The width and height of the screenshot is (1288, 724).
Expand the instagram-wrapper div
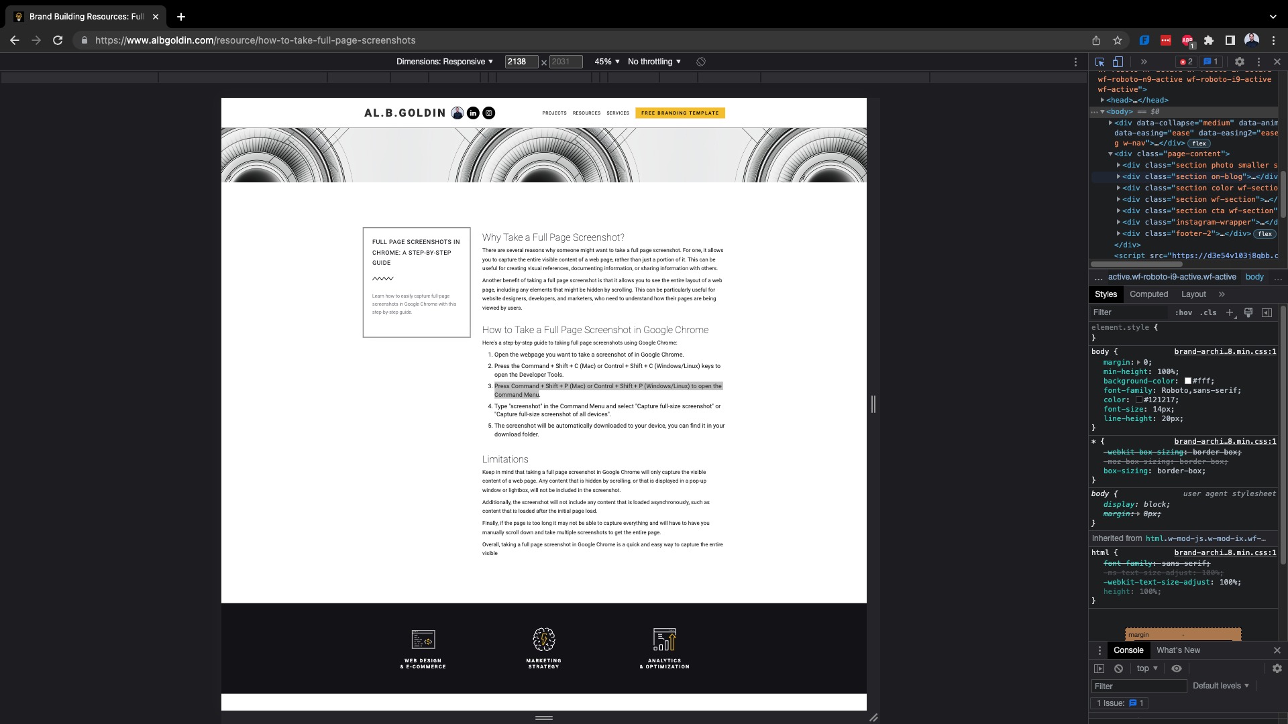1118,223
